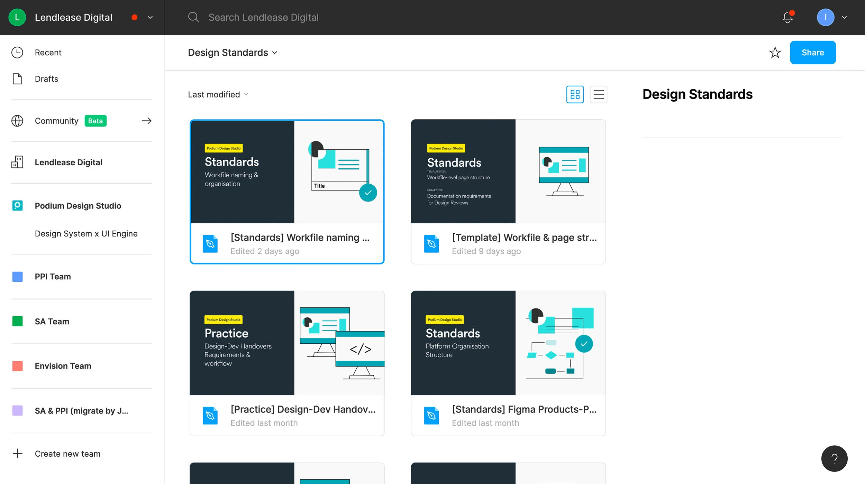Image resolution: width=865 pixels, height=484 pixels.
Task: Click the blue PPI Team color square
Action: [x=17, y=277]
